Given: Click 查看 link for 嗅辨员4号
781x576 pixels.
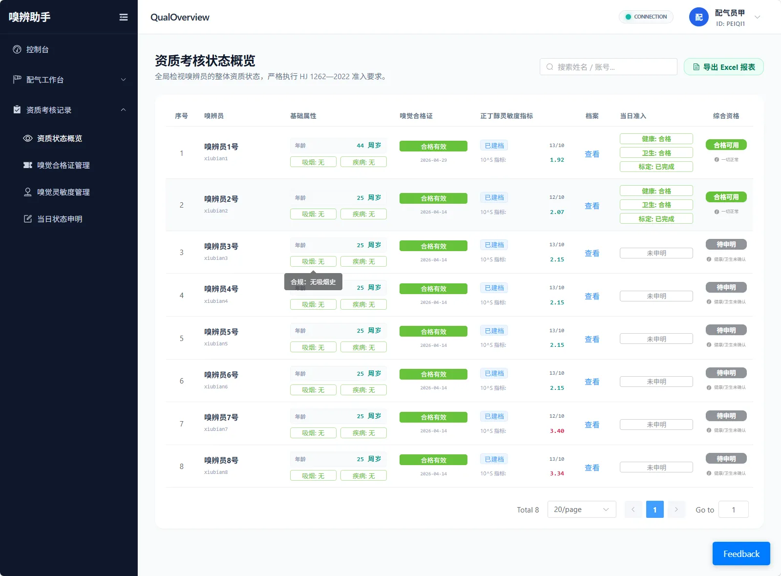Looking at the screenshot, I should click(592, 296).
